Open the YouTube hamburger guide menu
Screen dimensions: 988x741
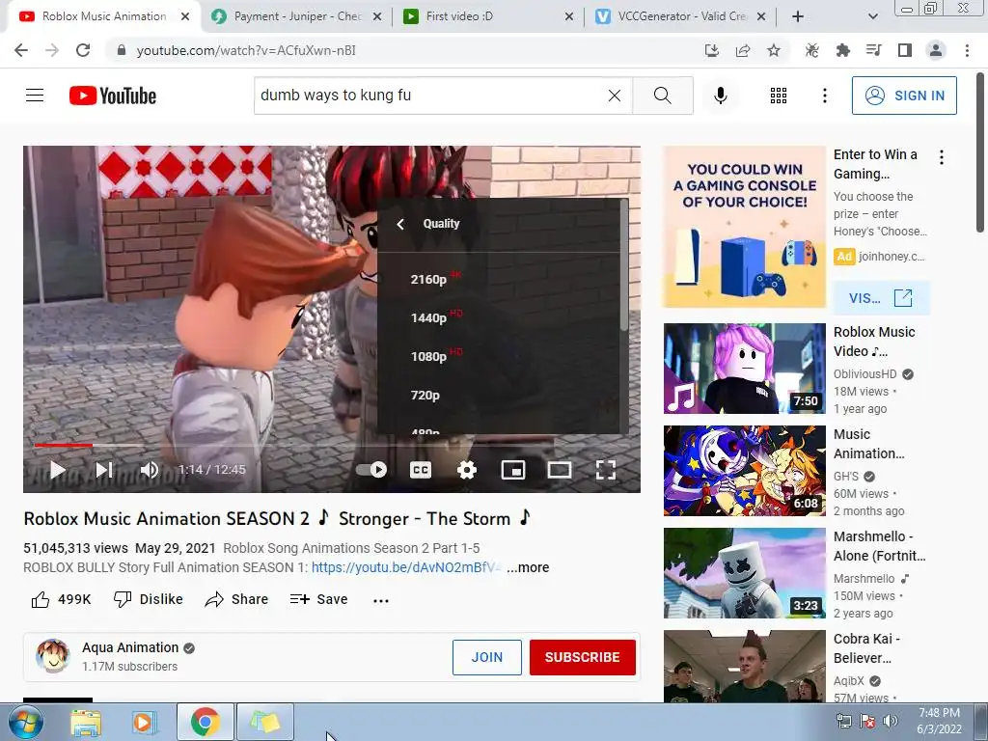click(x=35, y=96)
